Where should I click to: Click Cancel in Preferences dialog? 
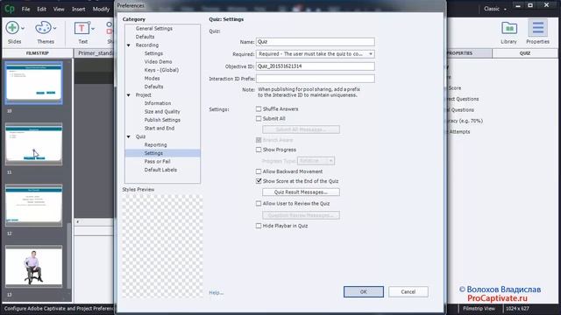(x=408, y=291)
